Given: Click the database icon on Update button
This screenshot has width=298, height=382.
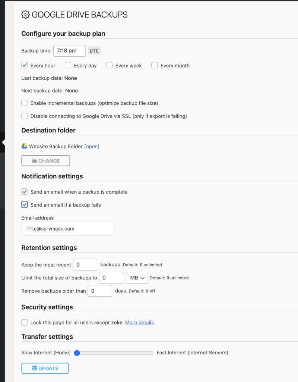Looking at the screenshot, I should click(34, 368).
